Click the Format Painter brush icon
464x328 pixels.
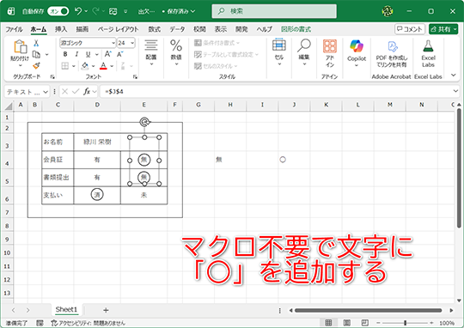click(x=36, y=65)
